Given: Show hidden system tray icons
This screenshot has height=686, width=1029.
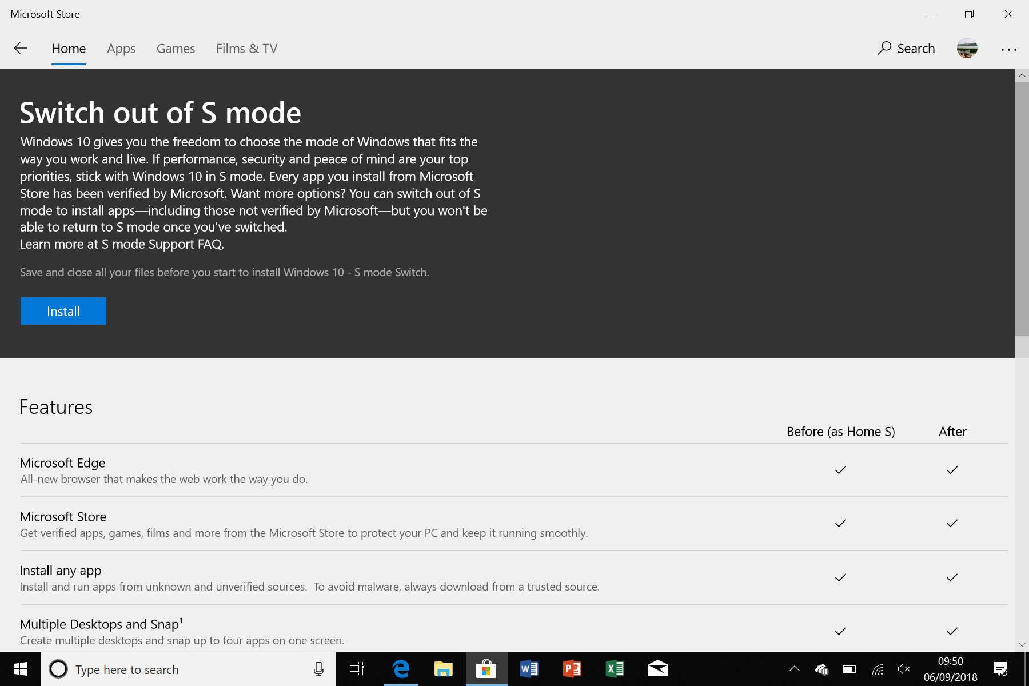Looking at the screenshot, I should pos(795,669).
